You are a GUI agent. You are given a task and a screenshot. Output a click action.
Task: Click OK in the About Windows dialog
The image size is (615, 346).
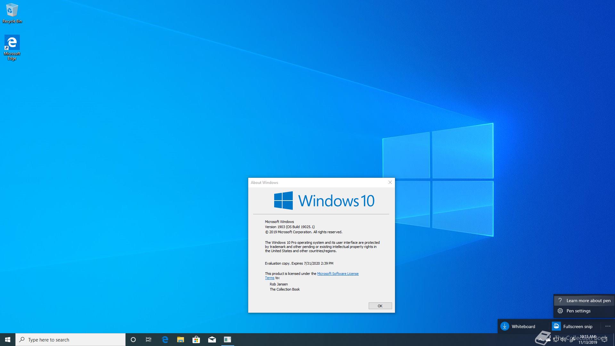tap(380, 306)
